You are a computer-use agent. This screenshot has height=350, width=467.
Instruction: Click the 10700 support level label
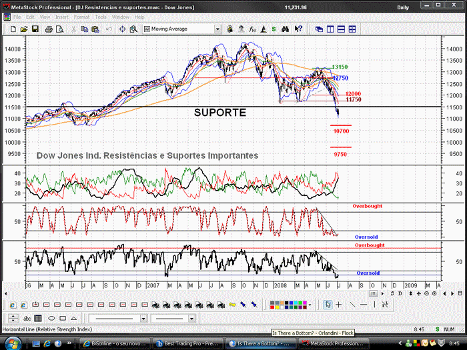tap(341, 131)
